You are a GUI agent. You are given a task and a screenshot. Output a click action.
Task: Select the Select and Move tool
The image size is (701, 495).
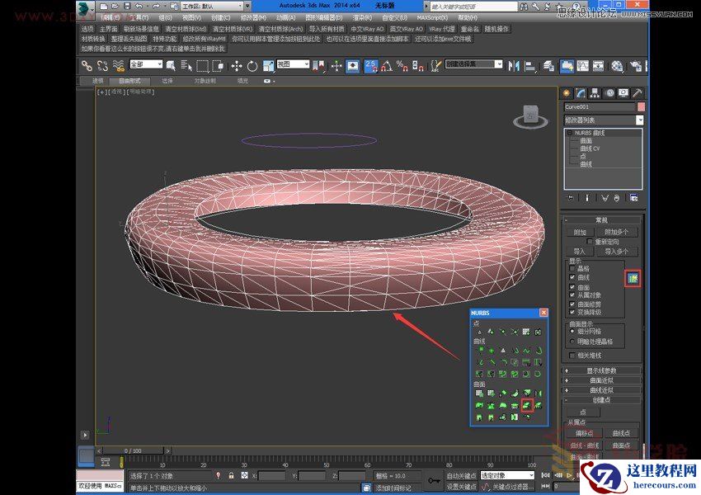(x=235, y=66)
